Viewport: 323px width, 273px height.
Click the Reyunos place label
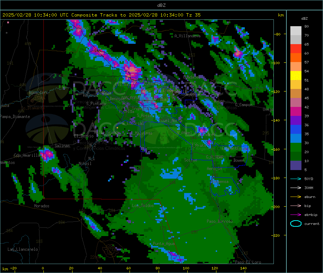pyautogui.click(x=90, y=95)
